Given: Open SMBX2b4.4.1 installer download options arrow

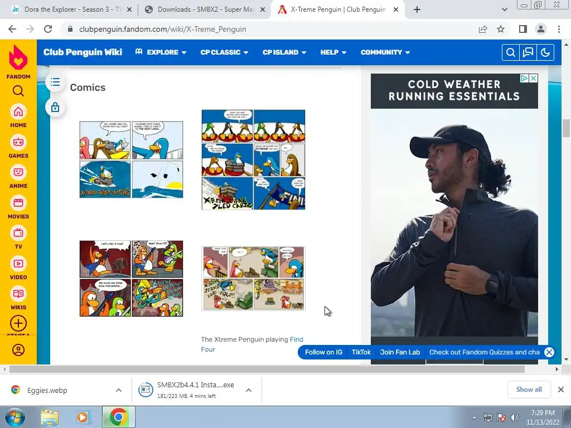Looking at the screenshot, I should (x=249, y=390).
